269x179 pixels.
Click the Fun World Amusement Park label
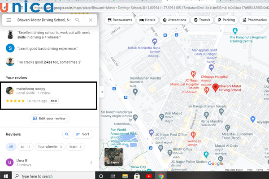click(x=123, y=132)
